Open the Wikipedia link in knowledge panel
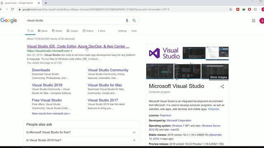The image size is (264, 148). 213,109
